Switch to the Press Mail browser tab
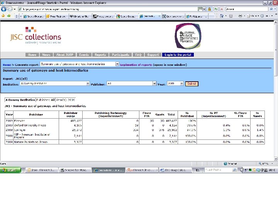The image size is (278, 208). (x=57, y=16)
